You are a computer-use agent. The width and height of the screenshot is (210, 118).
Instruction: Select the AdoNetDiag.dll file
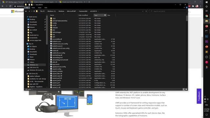pos(57,55)
